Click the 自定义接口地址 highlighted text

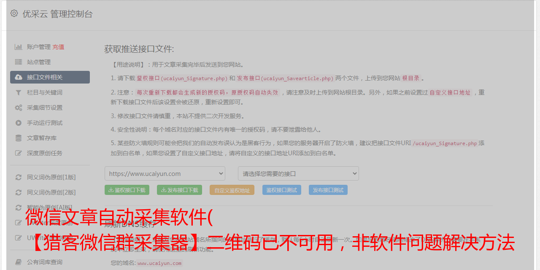tap(450, 92)
